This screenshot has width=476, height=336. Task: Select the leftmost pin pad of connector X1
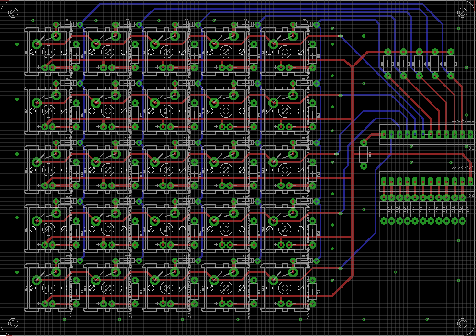(384, 134)
